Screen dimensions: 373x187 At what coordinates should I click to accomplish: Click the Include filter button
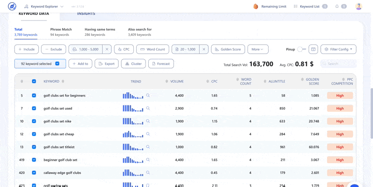coord(27,49)
